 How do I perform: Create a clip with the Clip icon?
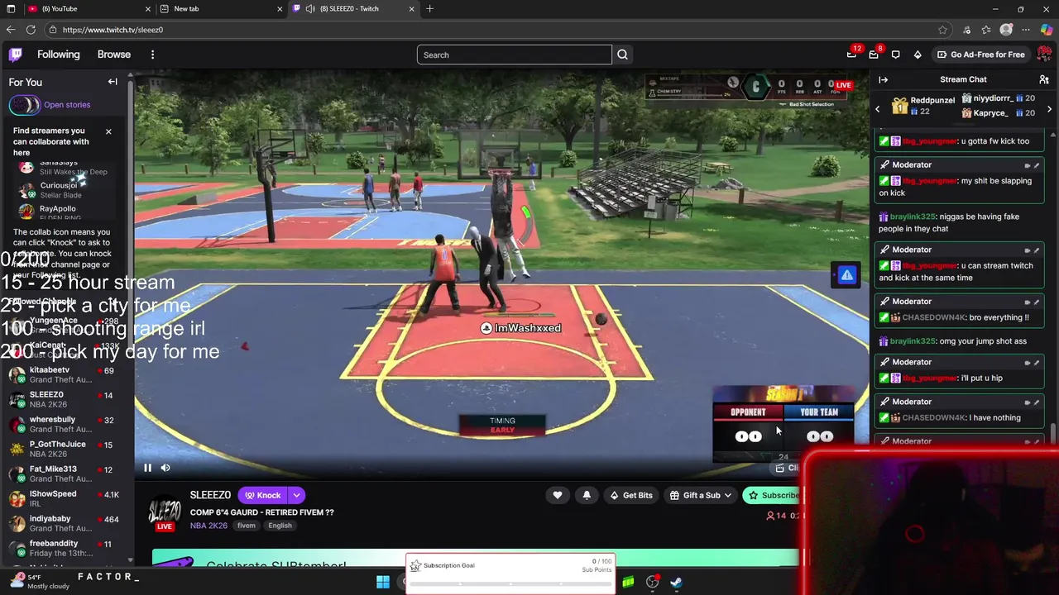click(779, 468)
